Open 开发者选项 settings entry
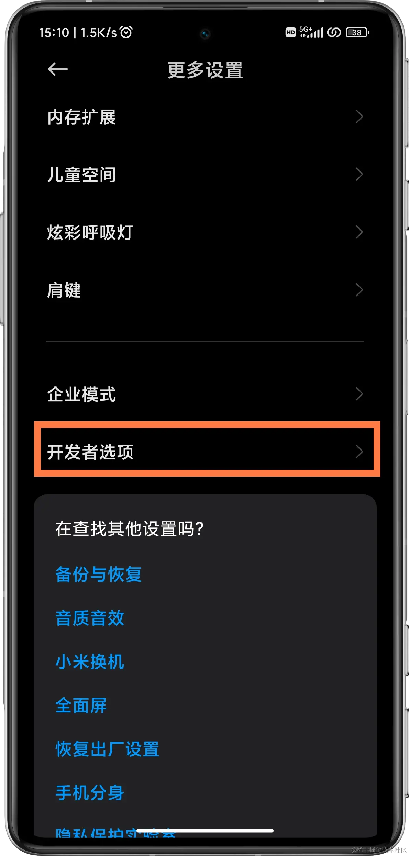The height and width of the screenshot is (856, 409). [207, 449]
